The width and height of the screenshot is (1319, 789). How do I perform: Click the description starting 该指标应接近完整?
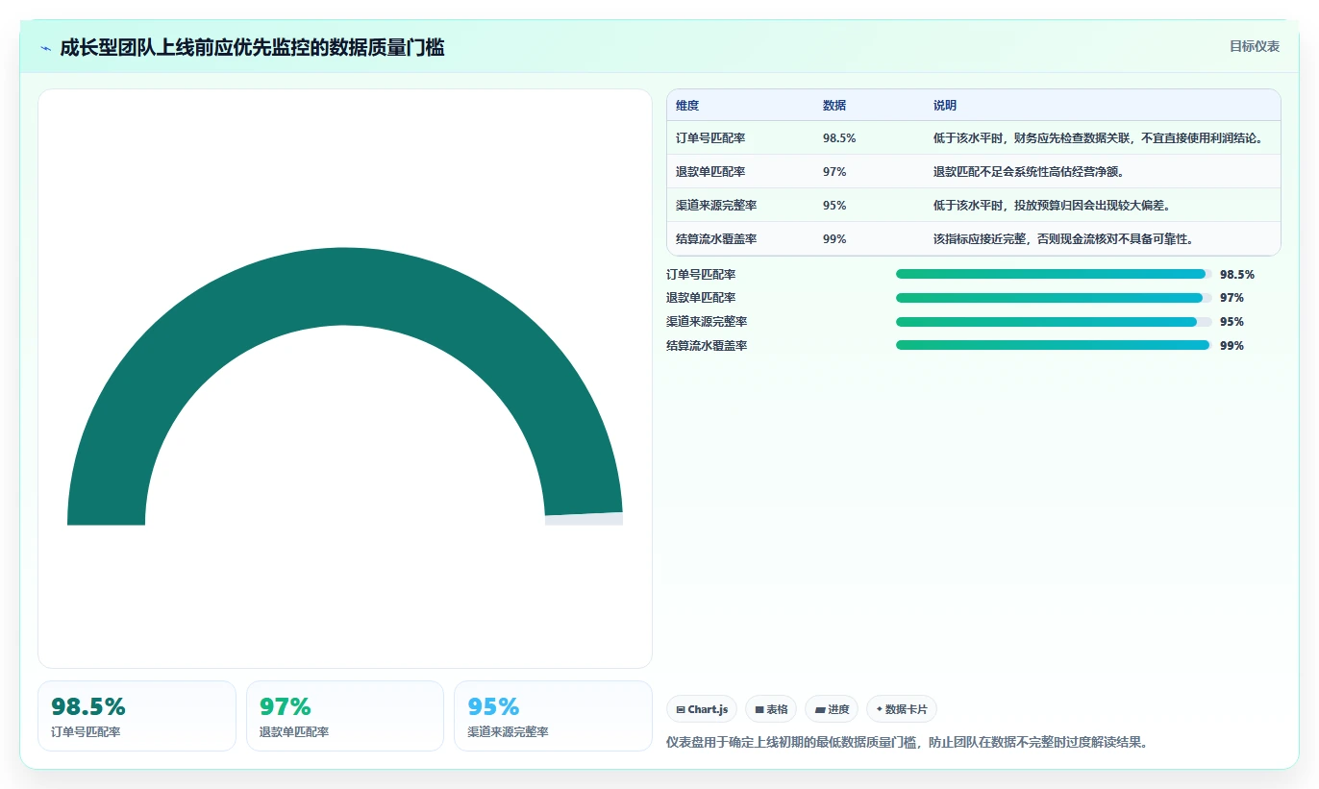[1063, 239]
